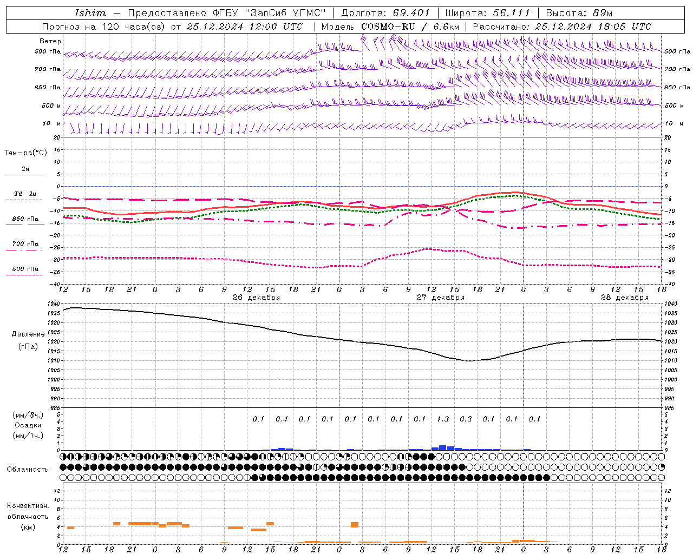Click the "Осадки" precipitation label
Image resolution: width=693 pixels, height=554 pixels.
click(x=28, y=425)
